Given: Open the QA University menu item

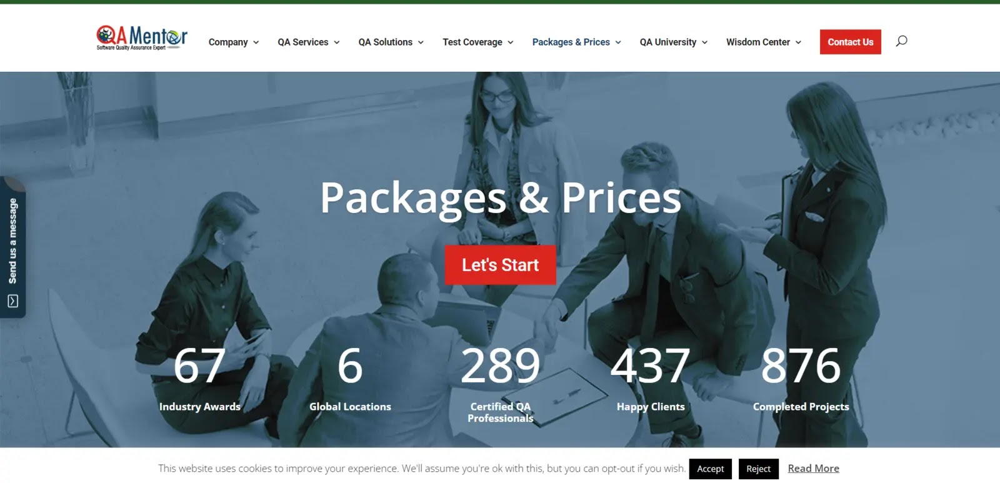Looking at the screenshot, I should 668,42.
